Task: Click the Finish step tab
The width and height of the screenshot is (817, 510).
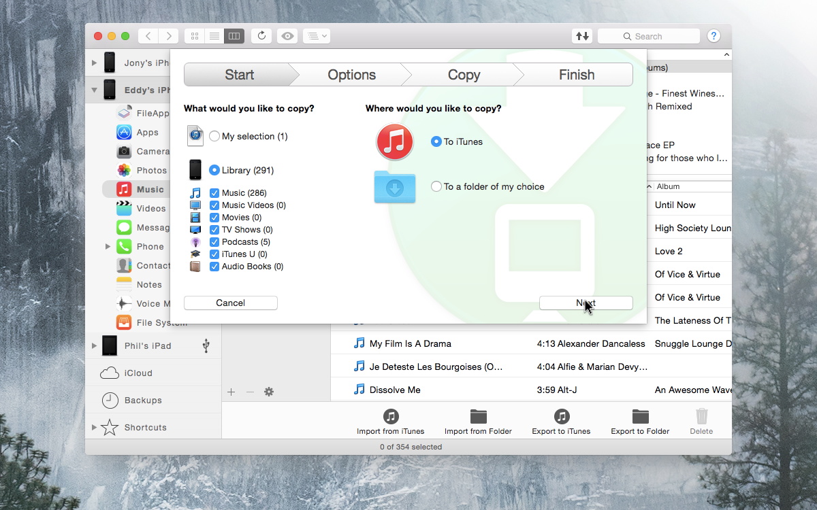Action: (576, 75)
